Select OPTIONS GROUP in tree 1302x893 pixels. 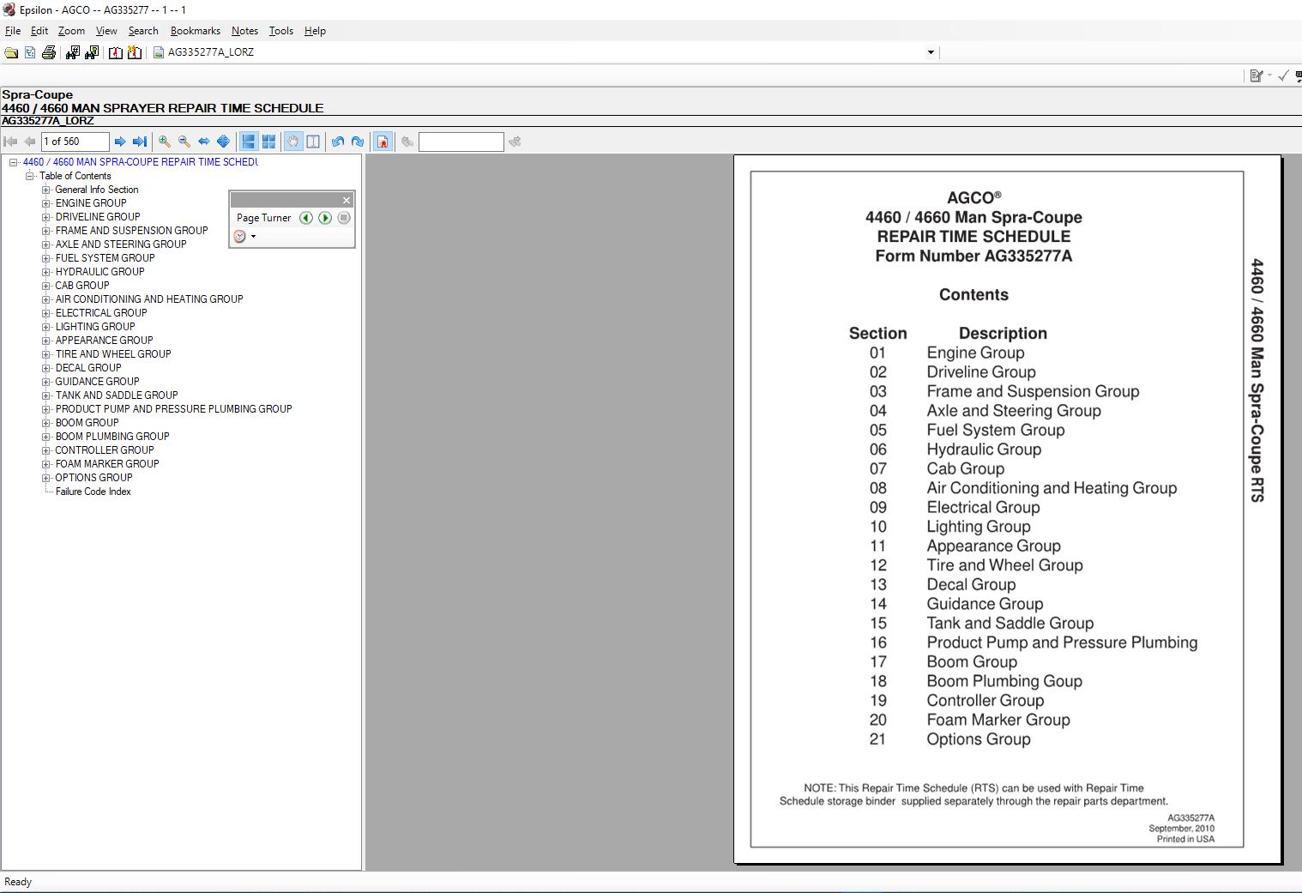93,478
